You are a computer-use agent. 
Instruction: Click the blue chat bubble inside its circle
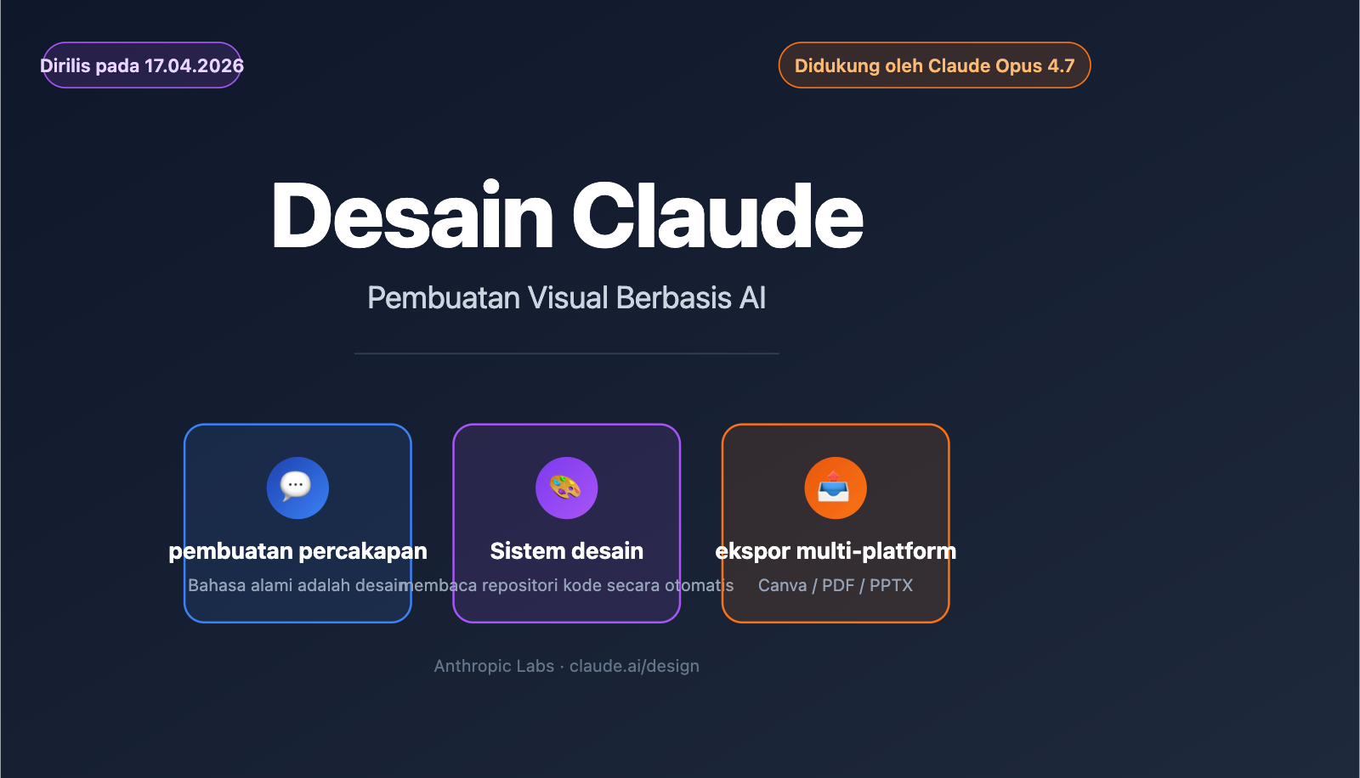click(297, 487)
